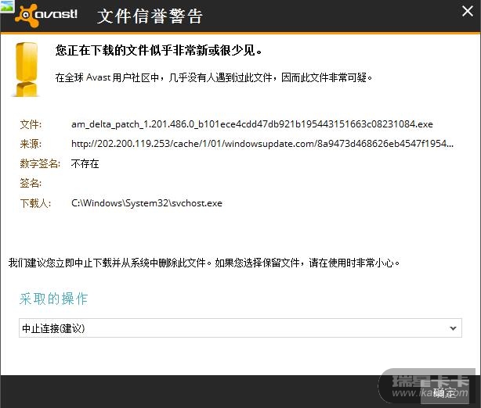Image resolution: width=481 pixels, height=408 pixels.
Task: Click the 文件信誉警告 title text
Action: tap(150, 16)
